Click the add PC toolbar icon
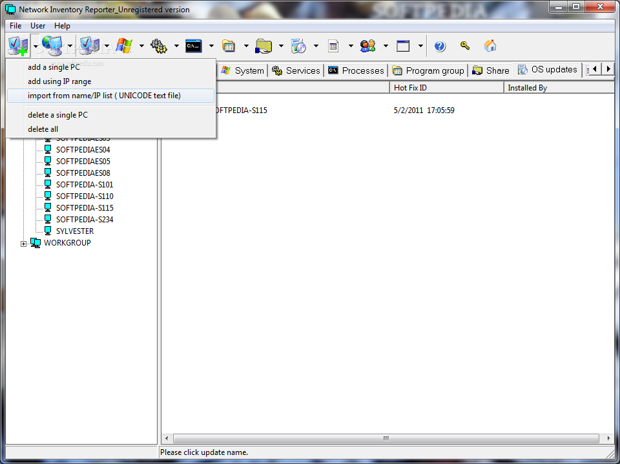This screenshot has width=620, height=464. (18, 46)
